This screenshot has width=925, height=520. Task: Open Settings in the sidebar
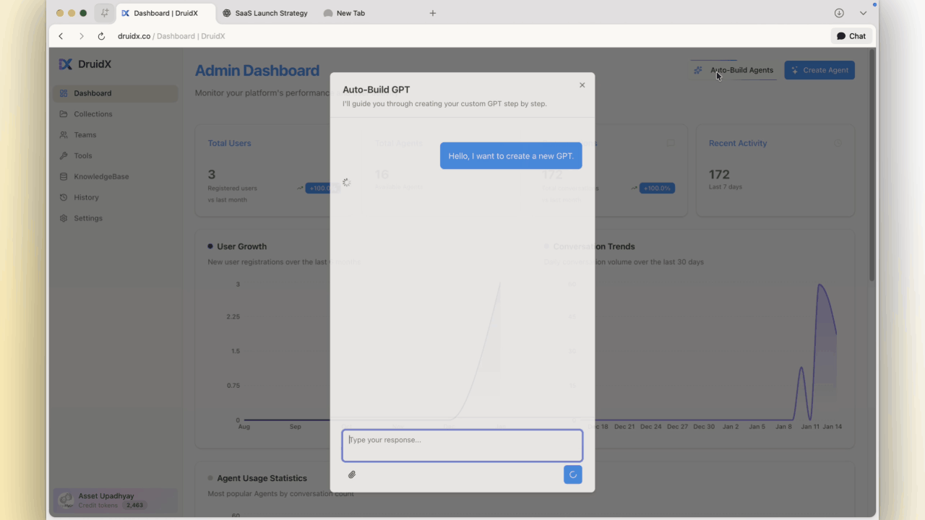[87, 218]
